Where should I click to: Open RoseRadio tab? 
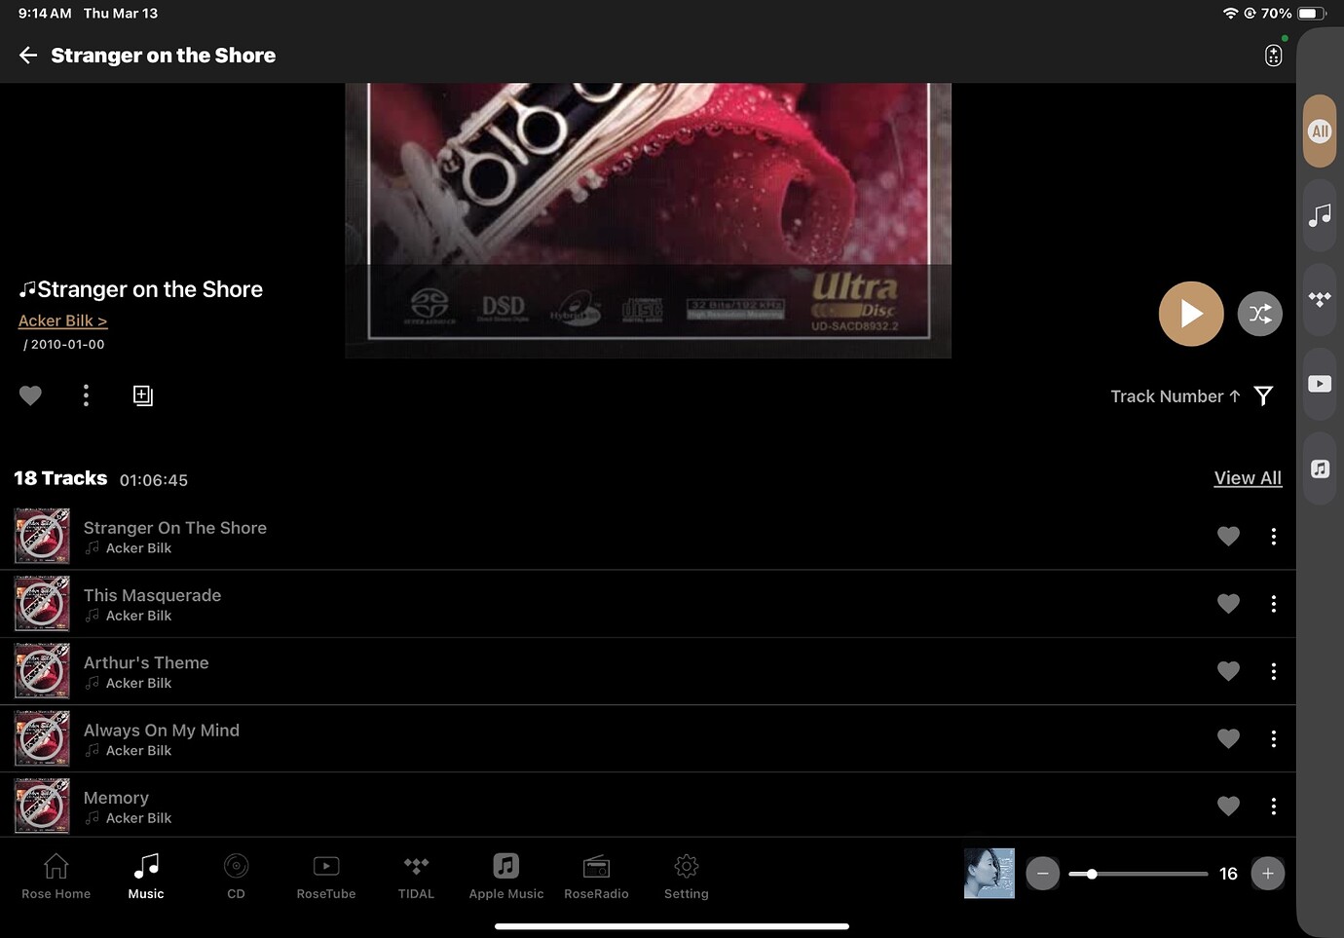coord(596,876)
